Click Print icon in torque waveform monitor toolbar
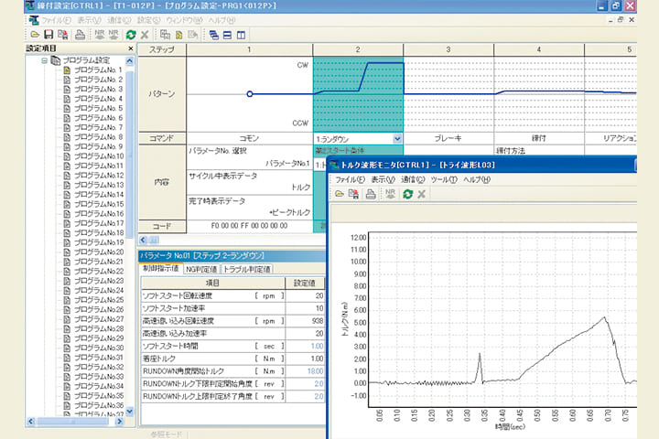Image resolution: width=659 pixels, height=439 pixels. 370,194
